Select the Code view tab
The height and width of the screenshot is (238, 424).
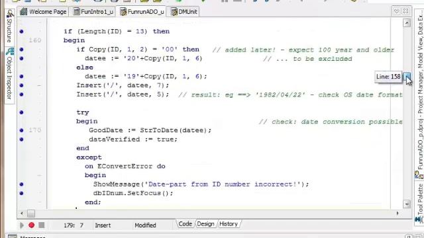click(185, 224)
